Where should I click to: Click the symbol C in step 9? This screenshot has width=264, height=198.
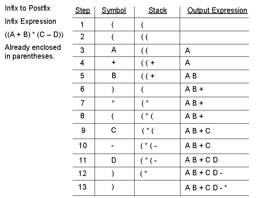[x=114, y=130]
